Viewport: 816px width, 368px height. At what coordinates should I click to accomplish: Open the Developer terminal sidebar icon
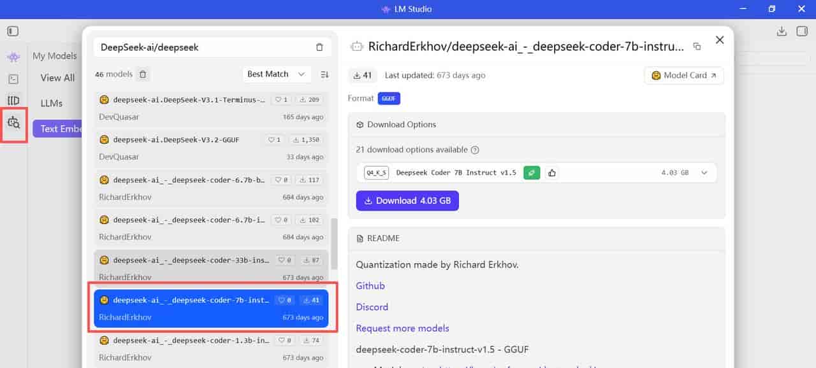13,79
